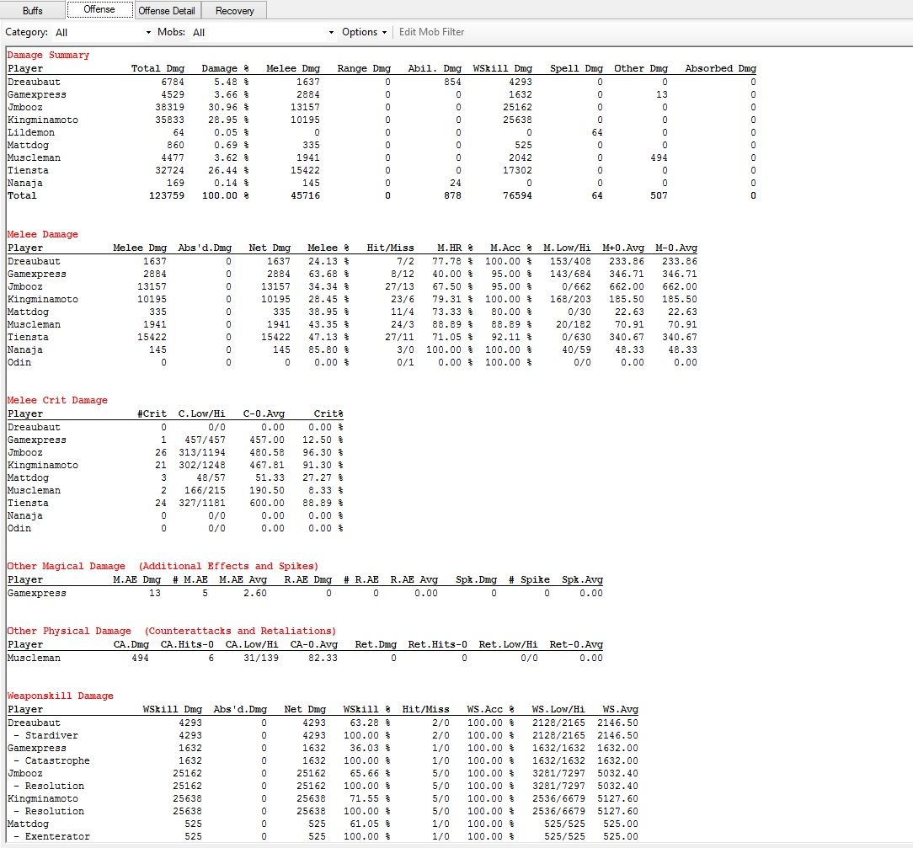Select the Offense tab
The width and height of the screenshot is (913, 848).
[x=99, y=10]
